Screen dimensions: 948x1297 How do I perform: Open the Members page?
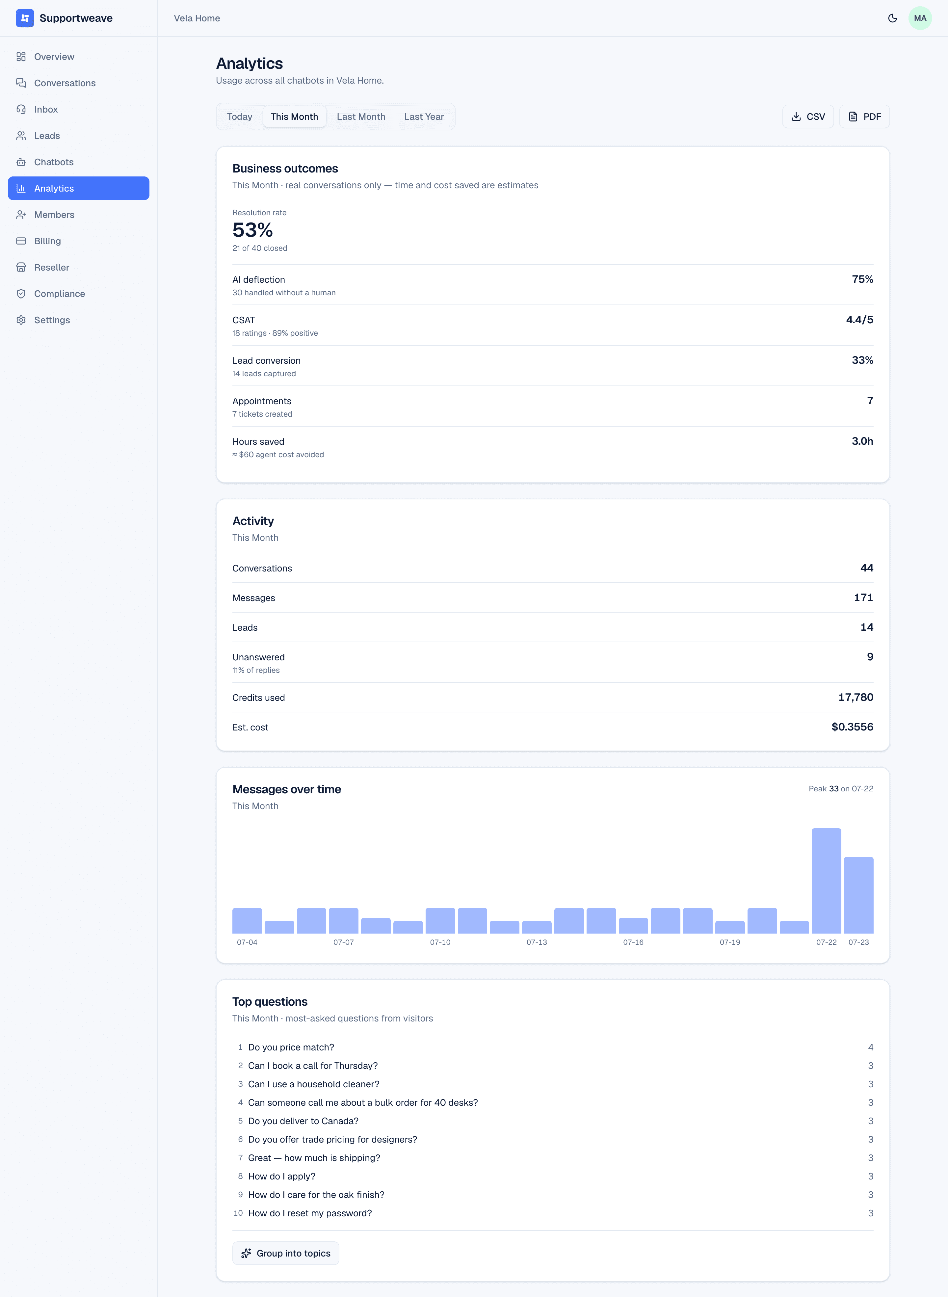[x=79, y=215]
